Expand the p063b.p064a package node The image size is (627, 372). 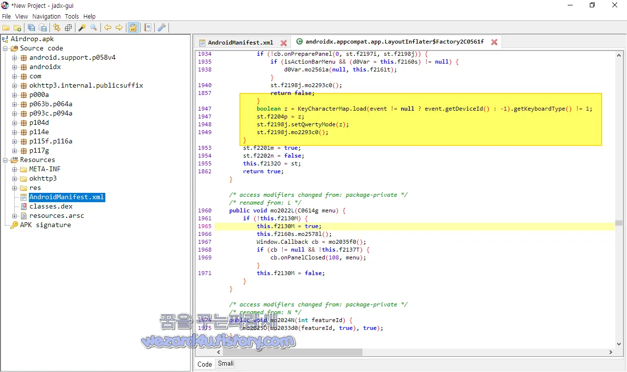[x=15, y=104]
